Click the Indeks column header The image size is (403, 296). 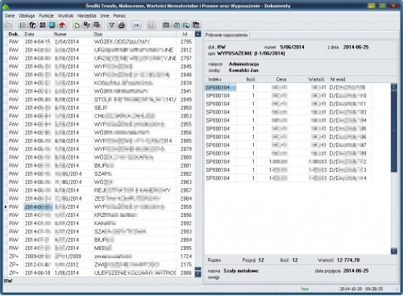[215, 79]
